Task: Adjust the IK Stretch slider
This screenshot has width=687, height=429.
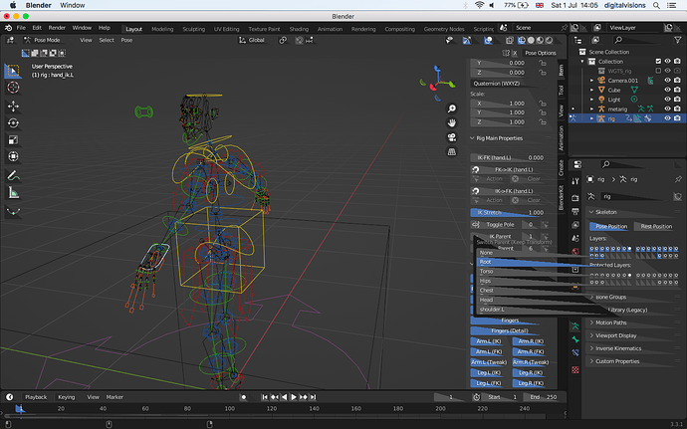Action: point(510,213)
